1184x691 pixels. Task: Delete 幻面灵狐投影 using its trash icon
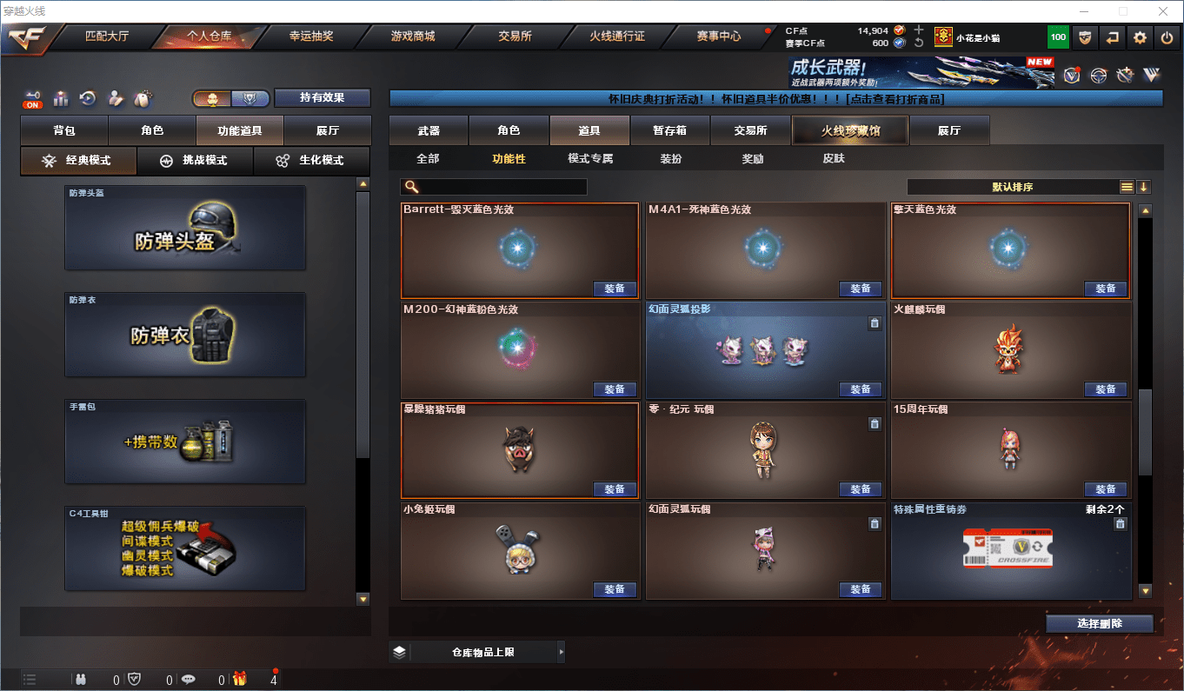click(875, 323)
